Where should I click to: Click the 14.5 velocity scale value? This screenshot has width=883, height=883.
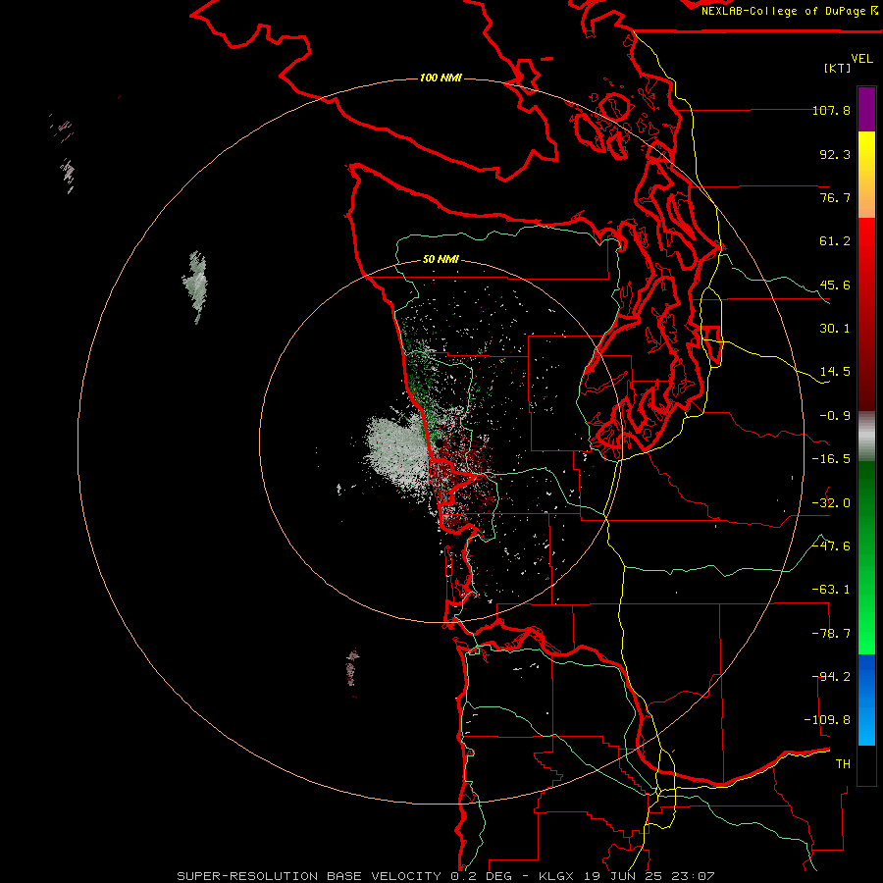(x=835, y=372)
